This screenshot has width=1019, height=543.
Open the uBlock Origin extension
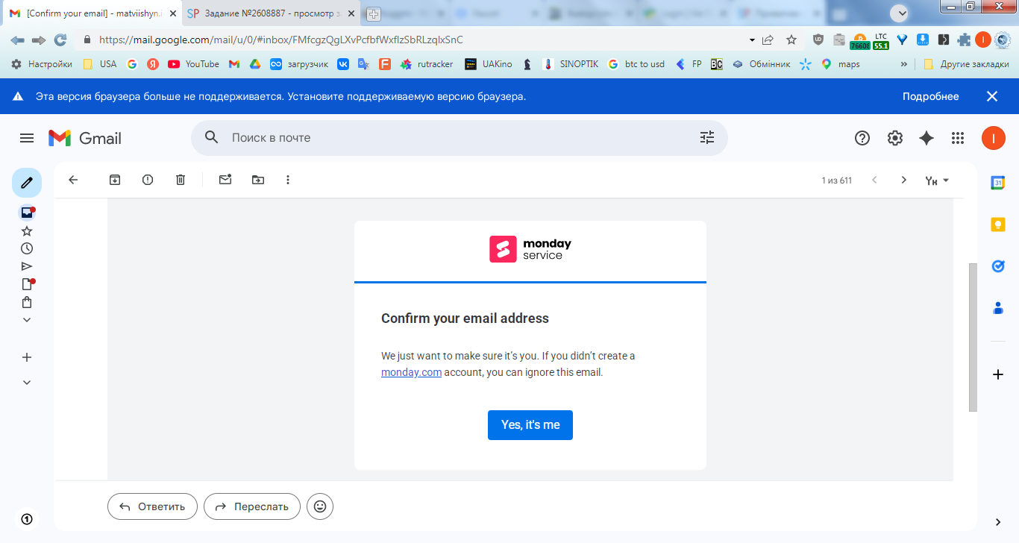coord(818,40)
